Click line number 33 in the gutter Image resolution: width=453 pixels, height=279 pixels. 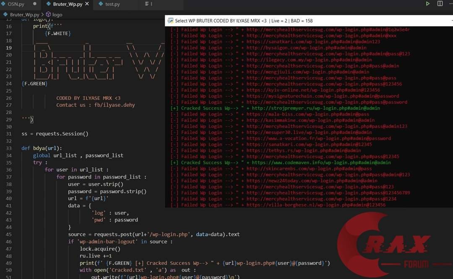9,148
